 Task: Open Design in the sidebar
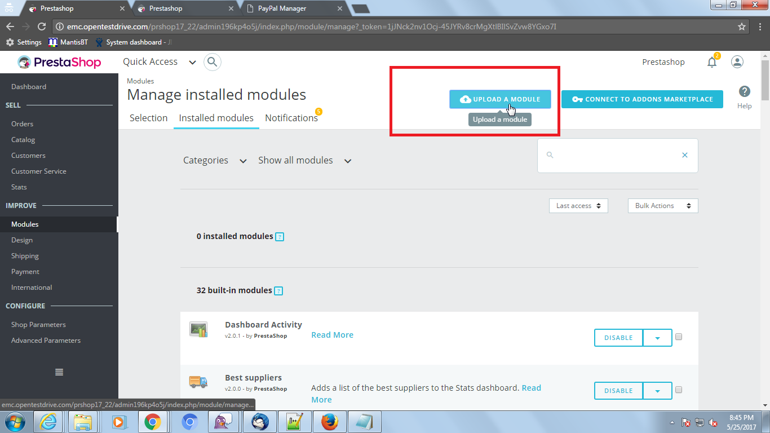[x=22, y=240]
